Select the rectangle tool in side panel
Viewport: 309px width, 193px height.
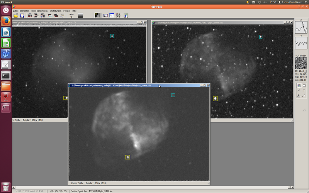coord(304,85)
